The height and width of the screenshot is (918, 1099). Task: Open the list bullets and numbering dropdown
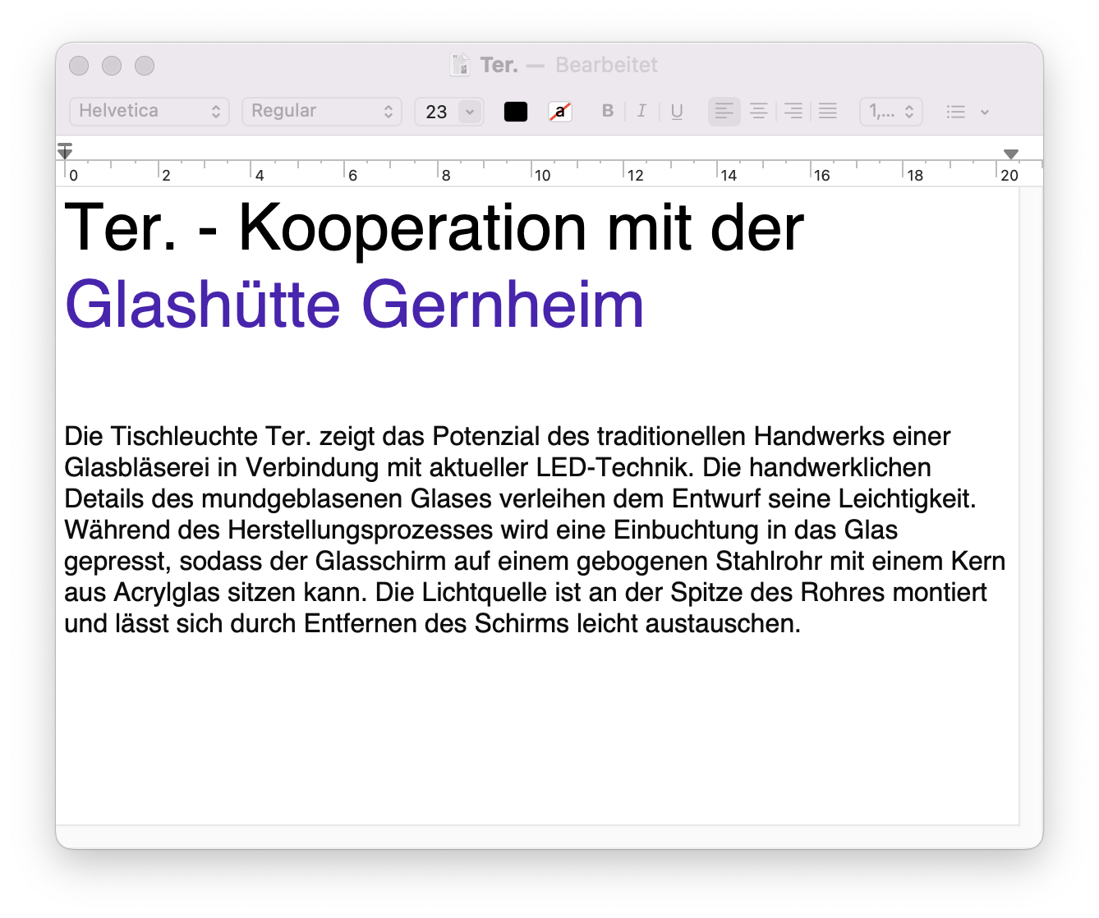(x=967, y=112)
